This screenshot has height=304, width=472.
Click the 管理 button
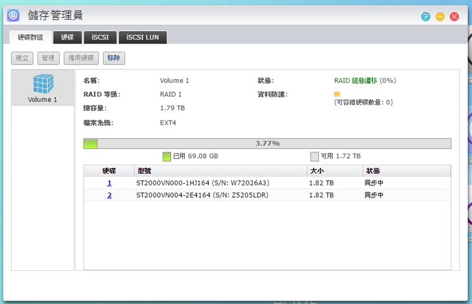pos(48,58)
